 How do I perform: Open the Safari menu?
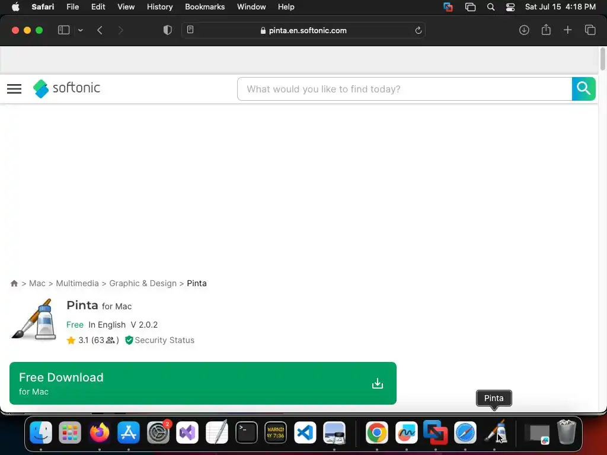(43, 7)
